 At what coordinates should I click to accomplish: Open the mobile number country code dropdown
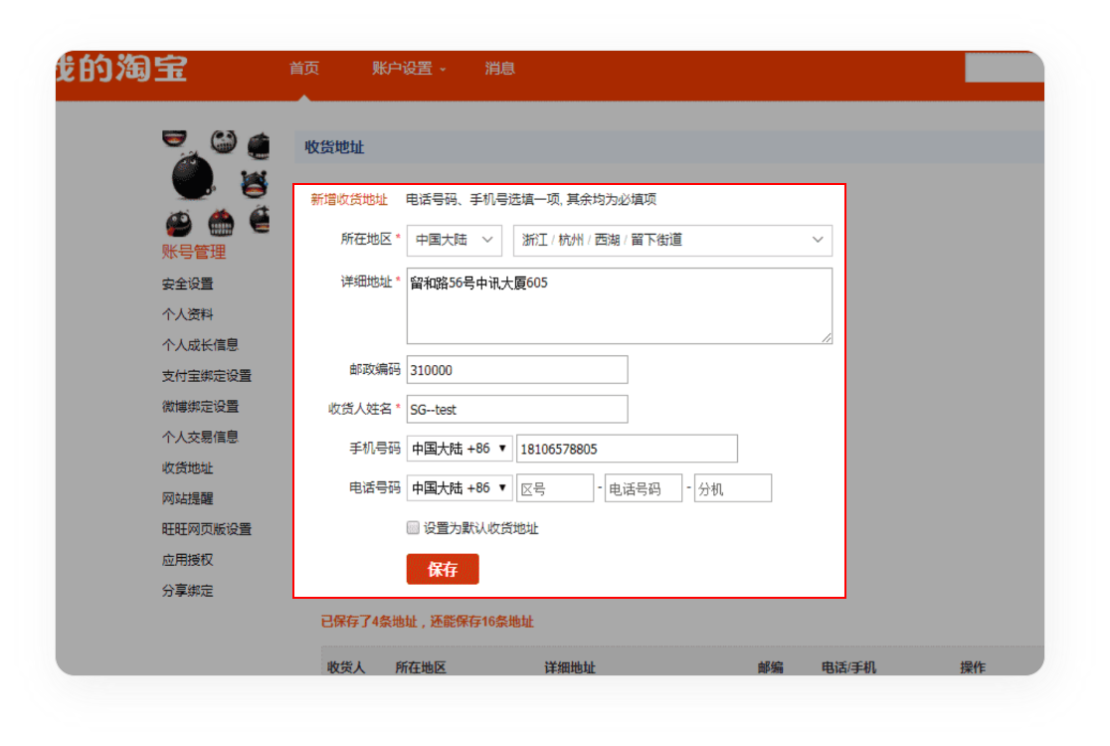460,449
